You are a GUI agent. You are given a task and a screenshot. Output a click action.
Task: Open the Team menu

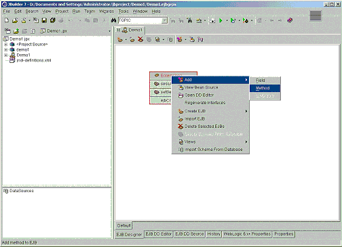pyautogui.click(x=90, y=12)
